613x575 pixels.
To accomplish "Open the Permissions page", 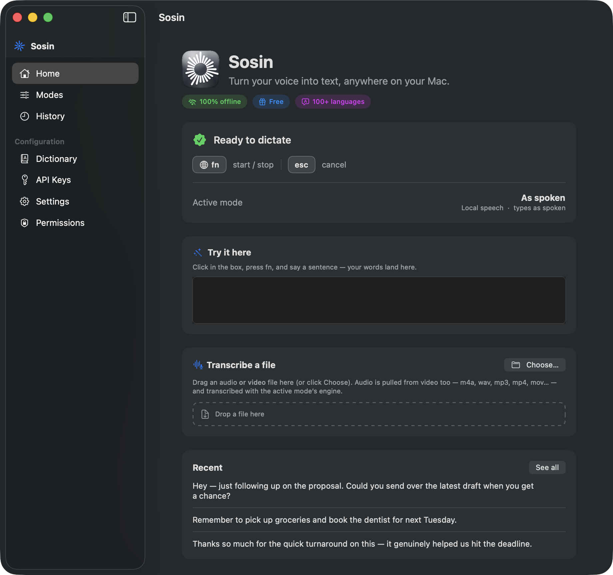I will (x=75, y=223).
